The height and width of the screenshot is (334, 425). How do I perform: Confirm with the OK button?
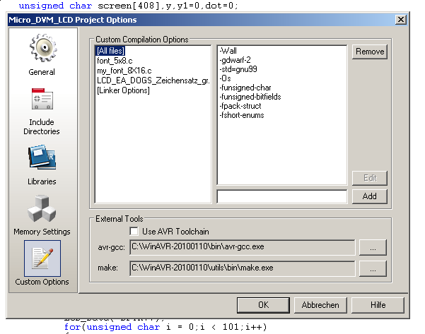tap(263, 305)
